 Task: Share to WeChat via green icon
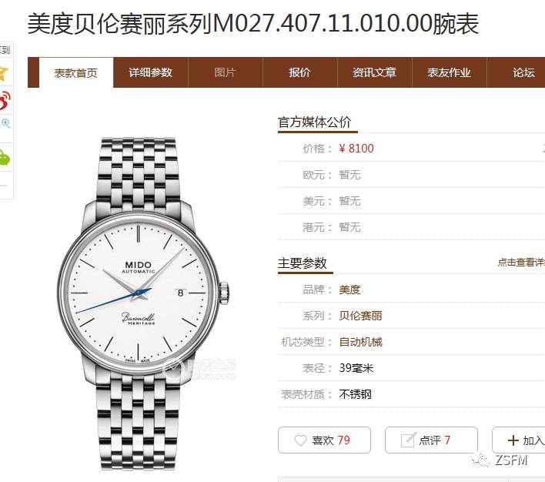[4, 158]
